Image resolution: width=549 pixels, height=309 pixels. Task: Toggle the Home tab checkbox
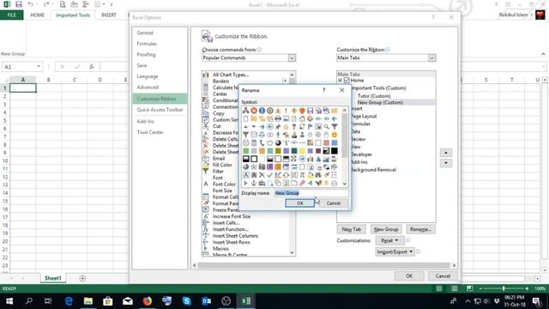[x=347, y=80]
